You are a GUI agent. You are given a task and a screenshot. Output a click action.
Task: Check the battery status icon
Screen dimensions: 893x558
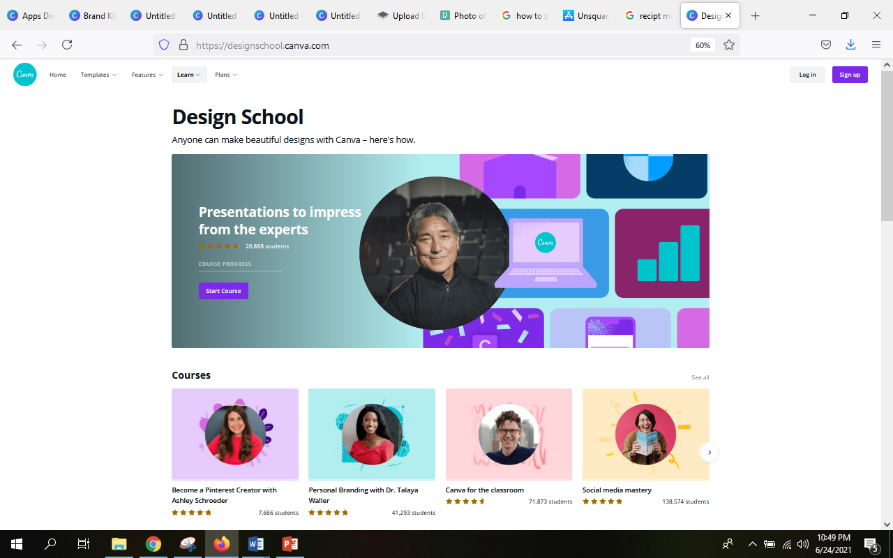point(770,544)
